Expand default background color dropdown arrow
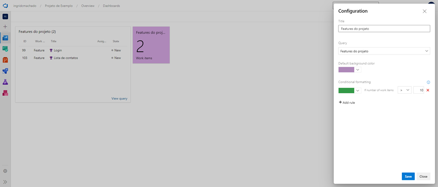Screen dimensions: 438x187 (x=357, y=70)
